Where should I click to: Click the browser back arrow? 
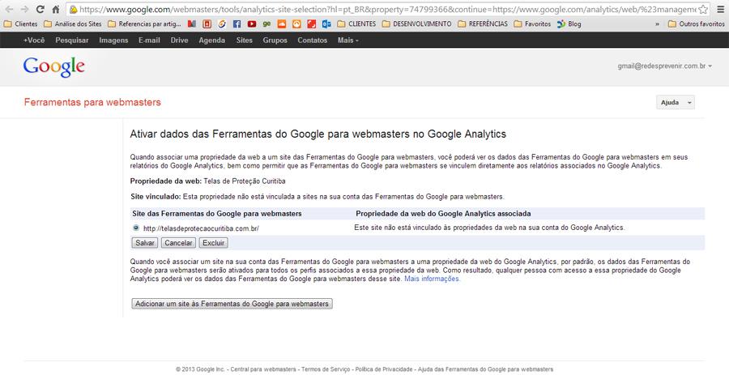[x=9, y=9]
